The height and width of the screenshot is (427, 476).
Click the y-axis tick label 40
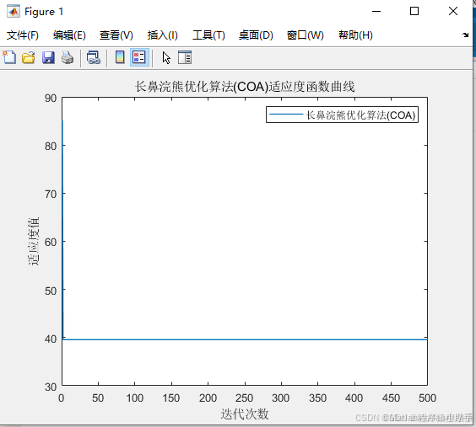[x=51, y=339]
